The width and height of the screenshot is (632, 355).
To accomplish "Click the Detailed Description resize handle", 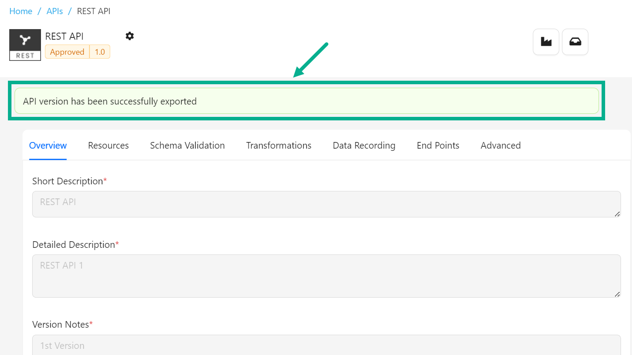I will click(x=617, y=294).
